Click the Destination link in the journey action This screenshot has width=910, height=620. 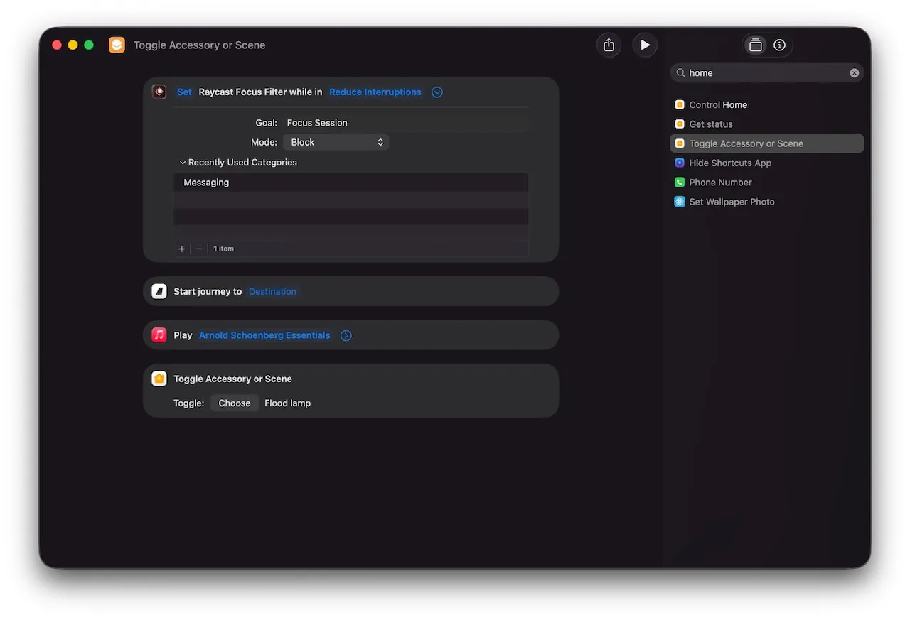pyautogui.click(x=272, y=291)
